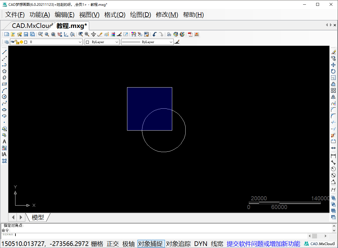The image size is (338, 248).
Task: Click the ByLayer color swatch box
Action: (87, 42)
